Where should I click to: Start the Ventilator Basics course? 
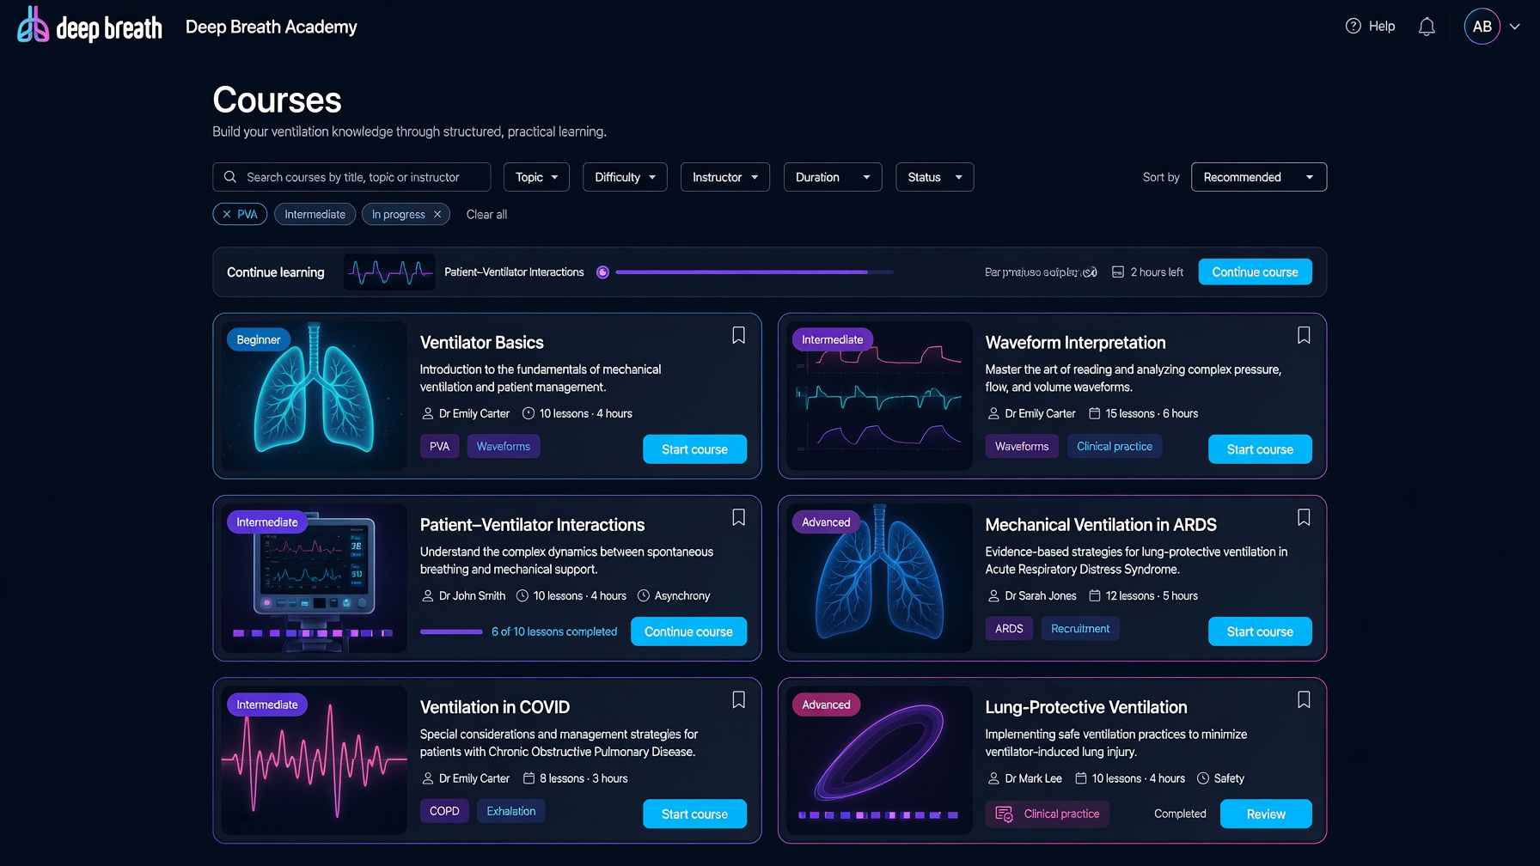[x=694, y=449]
